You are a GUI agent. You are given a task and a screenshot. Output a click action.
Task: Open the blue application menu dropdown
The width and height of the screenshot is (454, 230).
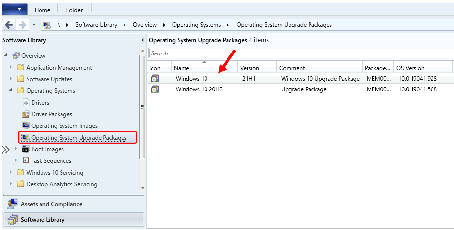[x=15, y=9]
